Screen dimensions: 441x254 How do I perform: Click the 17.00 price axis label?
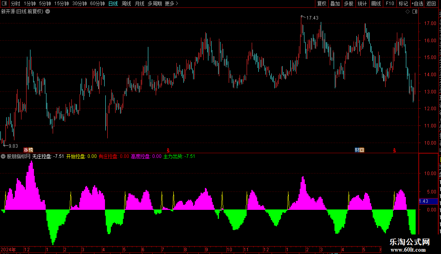coord(430,23)
